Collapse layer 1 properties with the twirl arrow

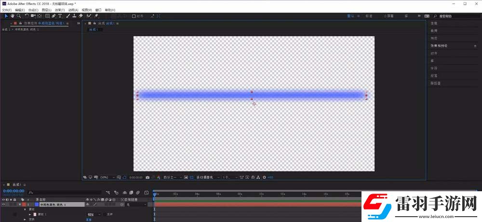20,204
